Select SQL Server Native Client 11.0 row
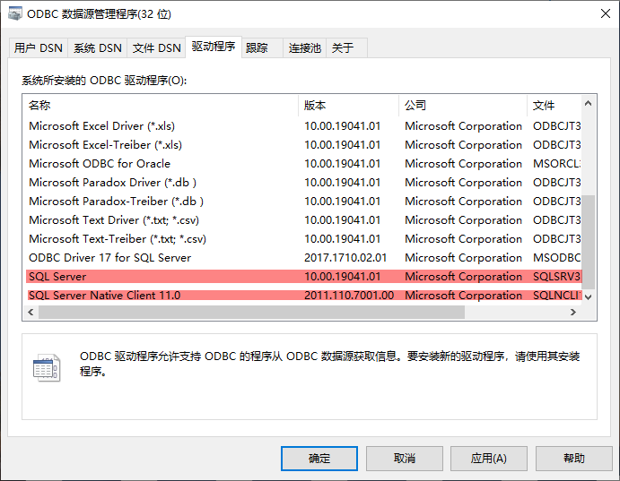Image resolution: width=620 pixels, height=481 pixels. pos(303,296)
